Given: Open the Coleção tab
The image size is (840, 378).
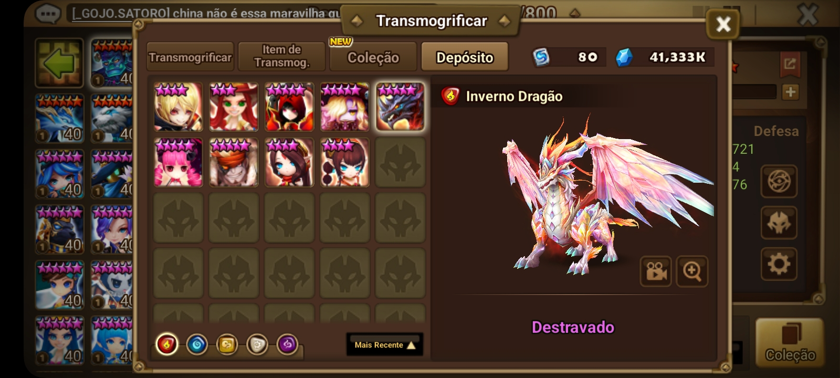Looking at the screenshot, I should click(373, 57).
